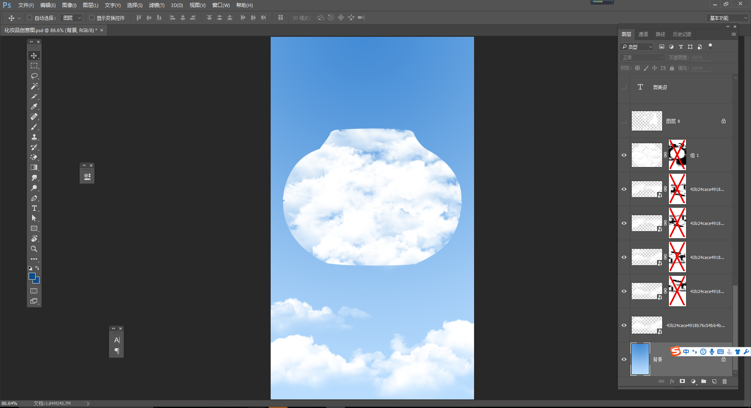Click the foreground color swatch
The width and height of the screenshot is (751, 408).
tap(31, 275)
